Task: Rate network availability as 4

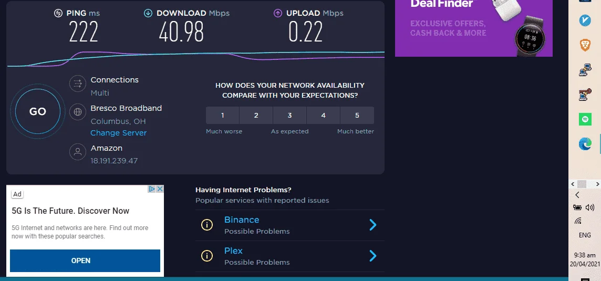Action: tap(323, 116)
